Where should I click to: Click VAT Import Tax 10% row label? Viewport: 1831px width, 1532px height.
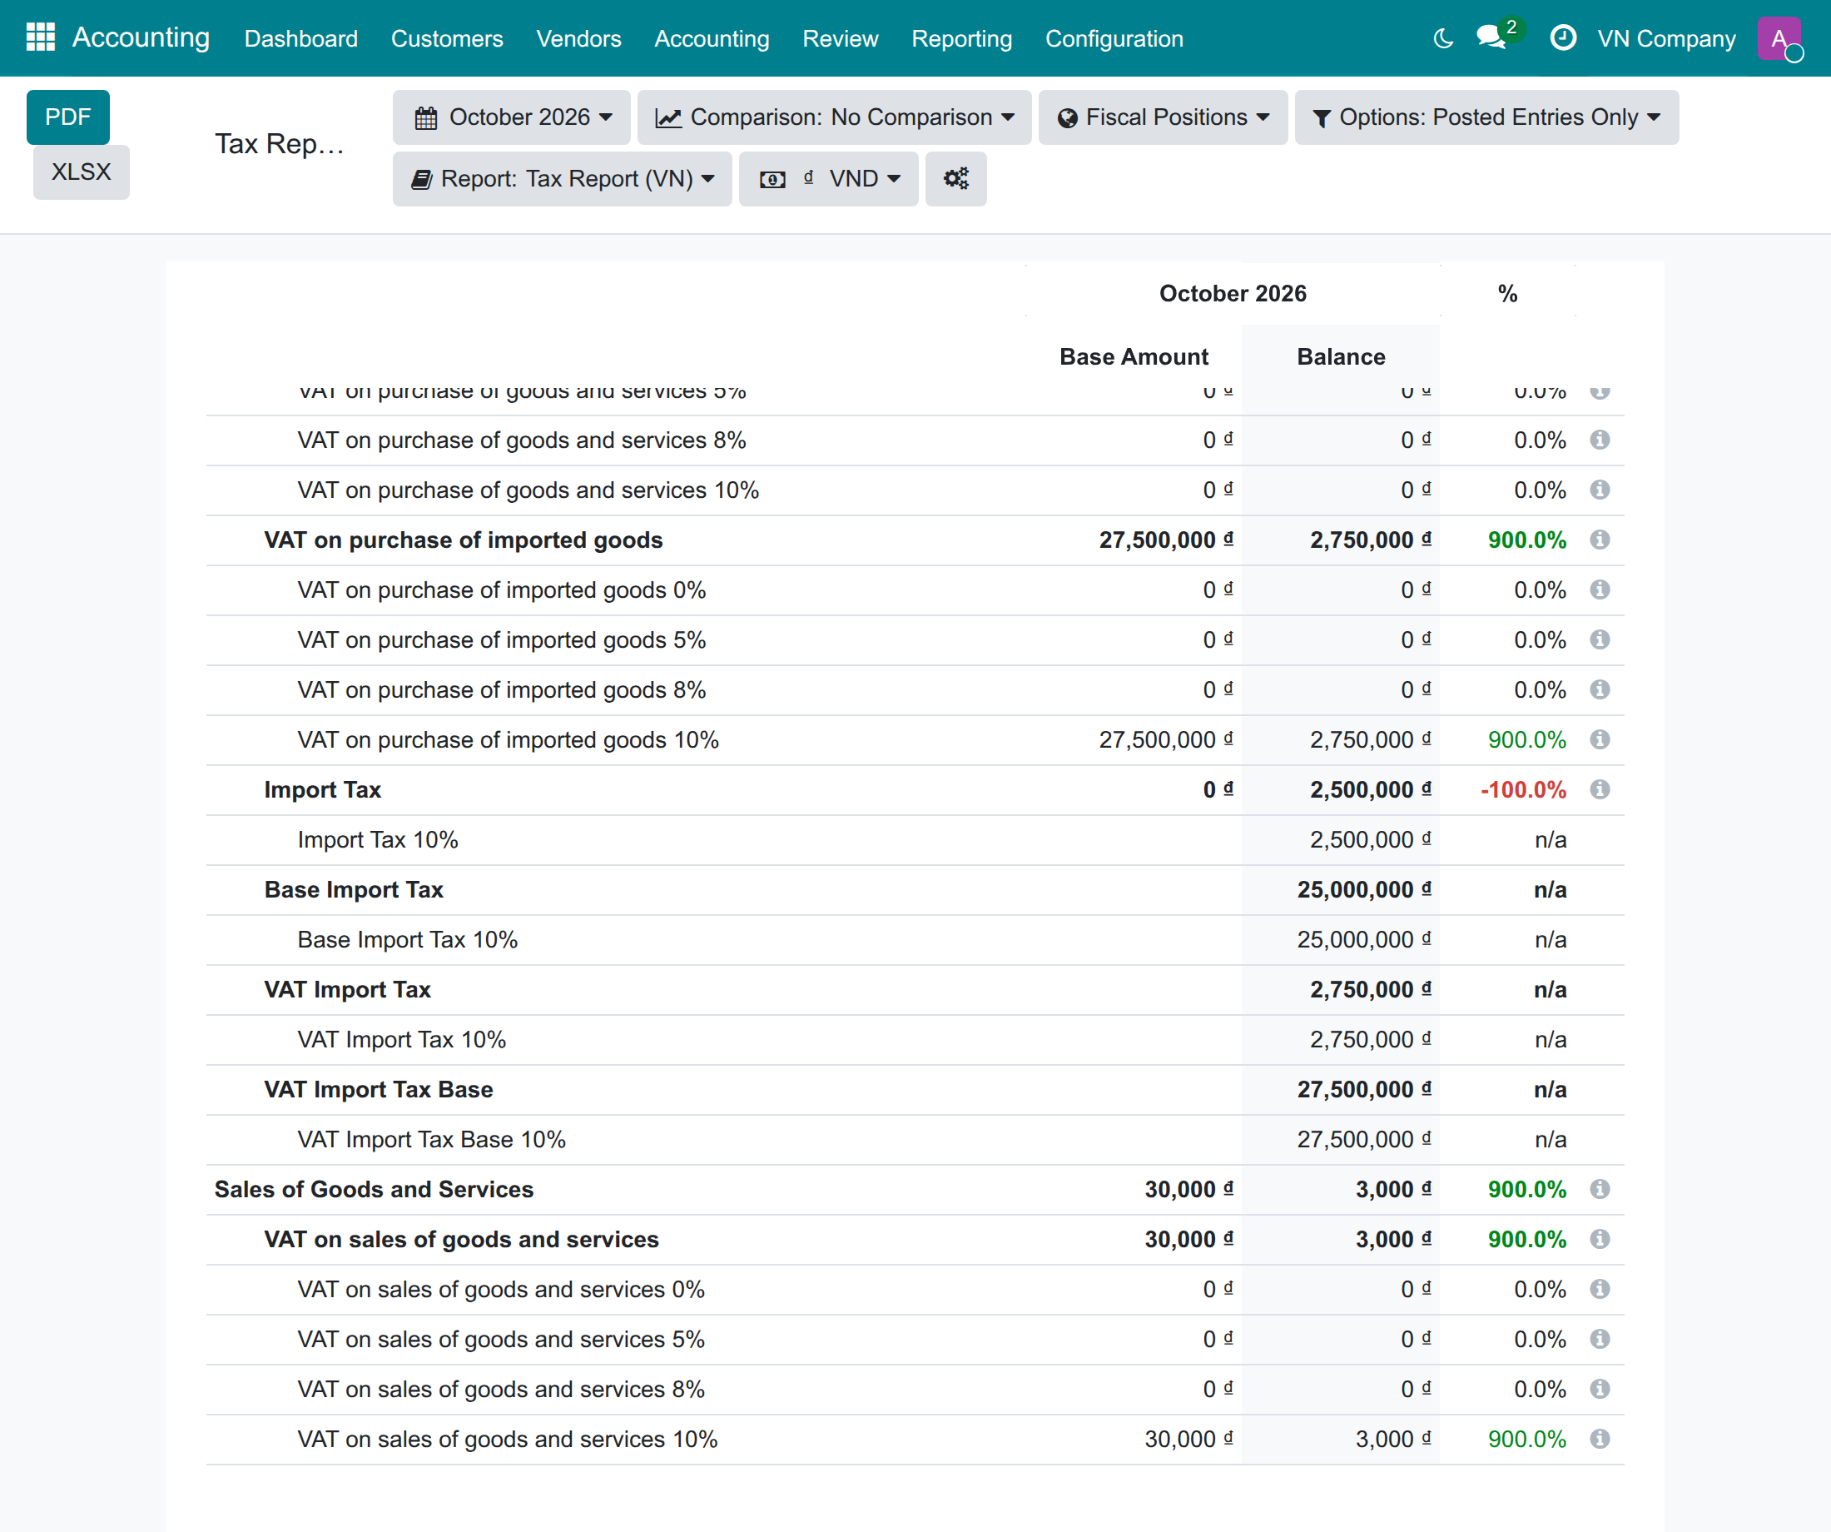(x=401, y=1040)
